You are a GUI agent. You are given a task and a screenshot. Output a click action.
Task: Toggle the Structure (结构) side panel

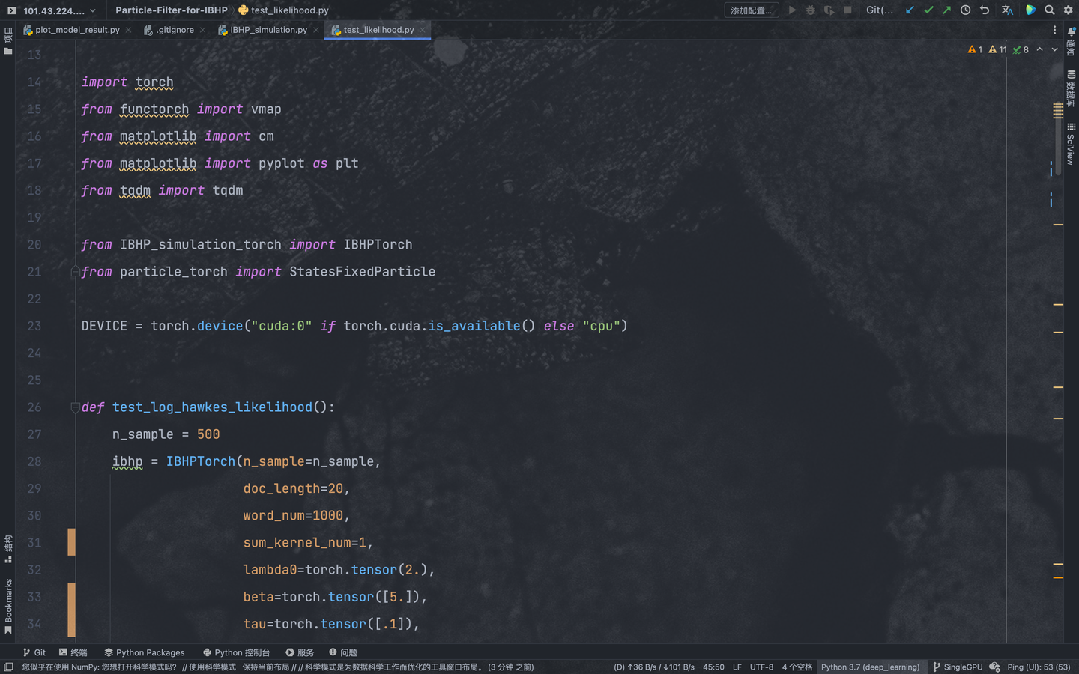8,549
